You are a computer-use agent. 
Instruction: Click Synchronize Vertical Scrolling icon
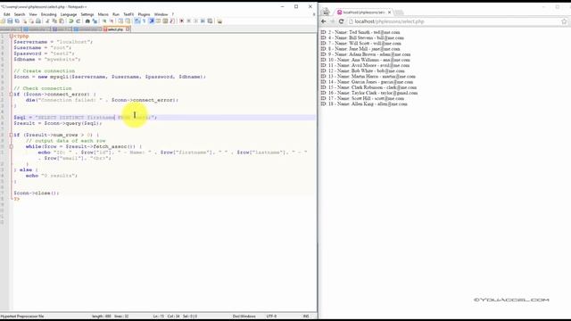[x=120, y=21]
